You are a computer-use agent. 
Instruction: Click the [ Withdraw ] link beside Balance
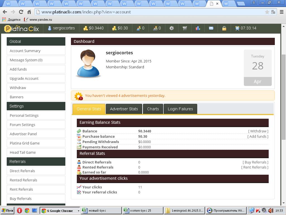[258, 131]
